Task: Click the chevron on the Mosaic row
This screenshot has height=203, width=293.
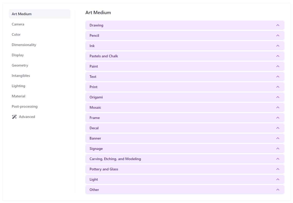Action: point(278,107)
